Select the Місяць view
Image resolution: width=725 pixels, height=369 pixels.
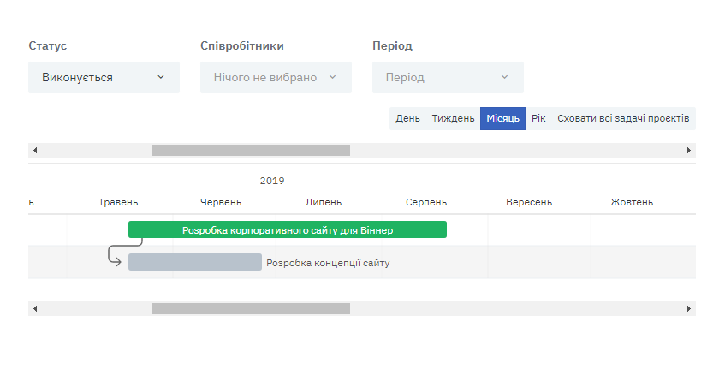pos(502,118)
